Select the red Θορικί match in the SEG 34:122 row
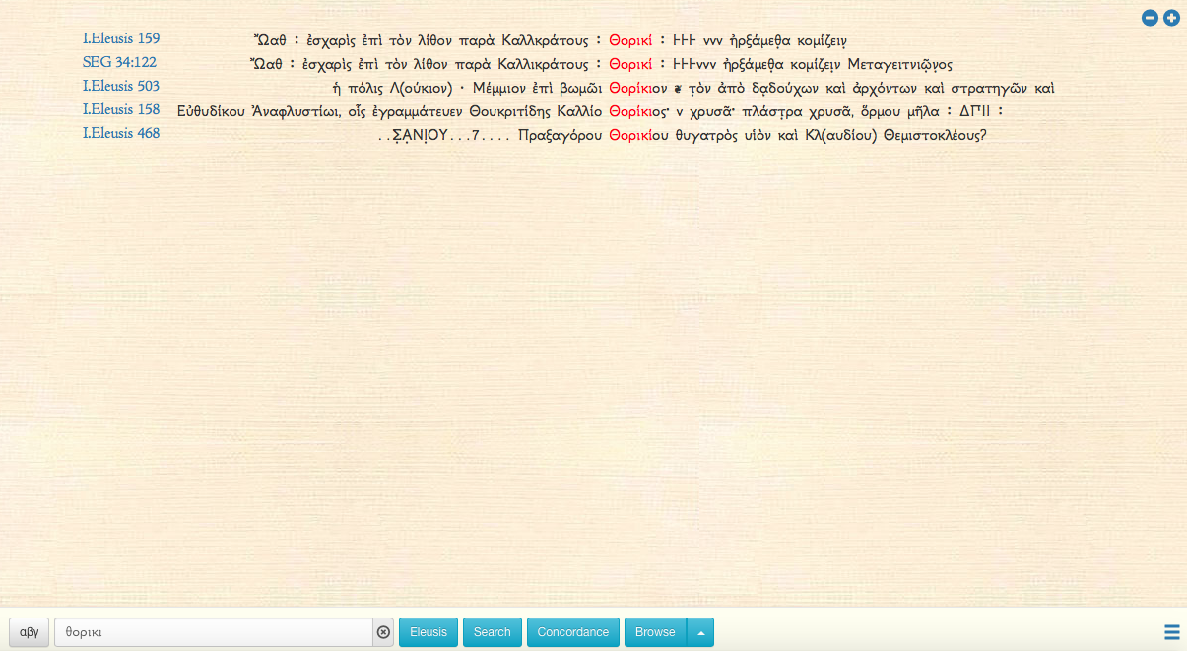The width and height of the screenshot is (1187, 651). click(x=630, y=65)
